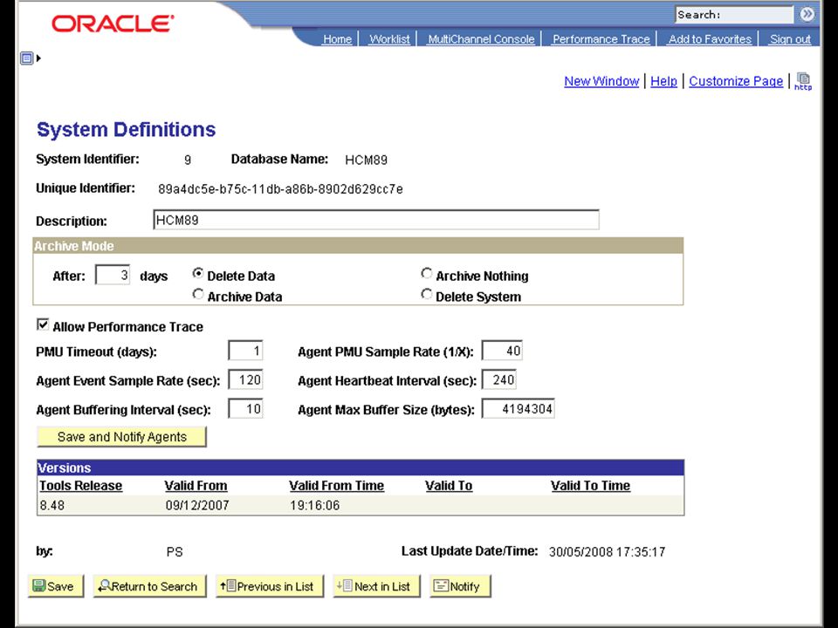Toggle Allow Performance Trace checkbox
The width and height of the screenshot is (838, 628).
(43, 324)
